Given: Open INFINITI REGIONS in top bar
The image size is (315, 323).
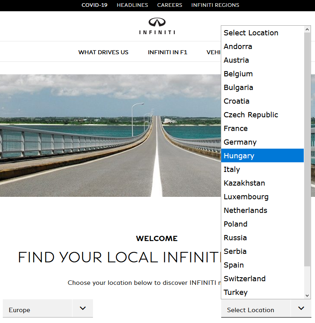Looking at the screenshot, I should click(215, 5).
